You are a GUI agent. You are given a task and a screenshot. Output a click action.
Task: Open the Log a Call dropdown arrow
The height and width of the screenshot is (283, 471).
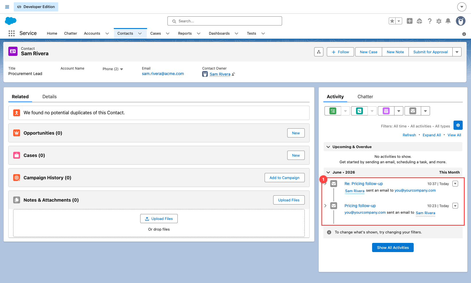coord(372,111)
